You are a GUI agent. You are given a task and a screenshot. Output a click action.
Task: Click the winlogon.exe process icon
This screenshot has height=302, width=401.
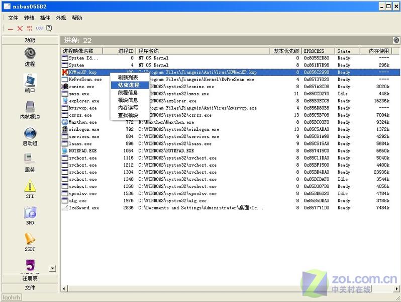point(65,129)
